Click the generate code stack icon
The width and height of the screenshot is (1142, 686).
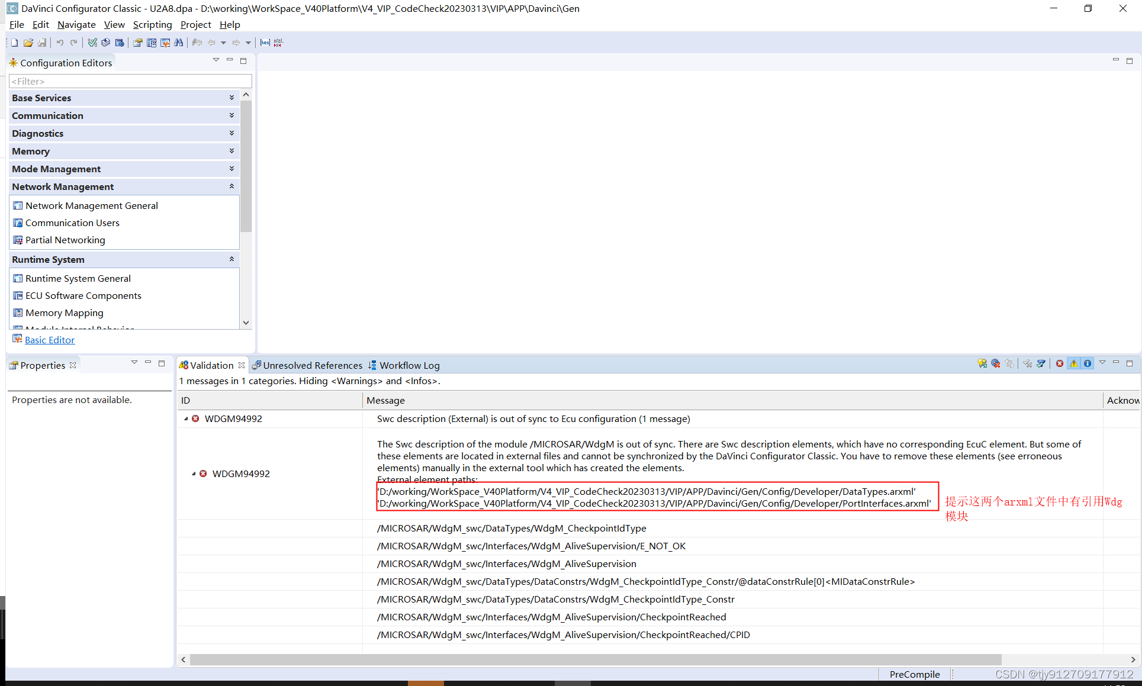pyautogui.click(x=105, y=43)
